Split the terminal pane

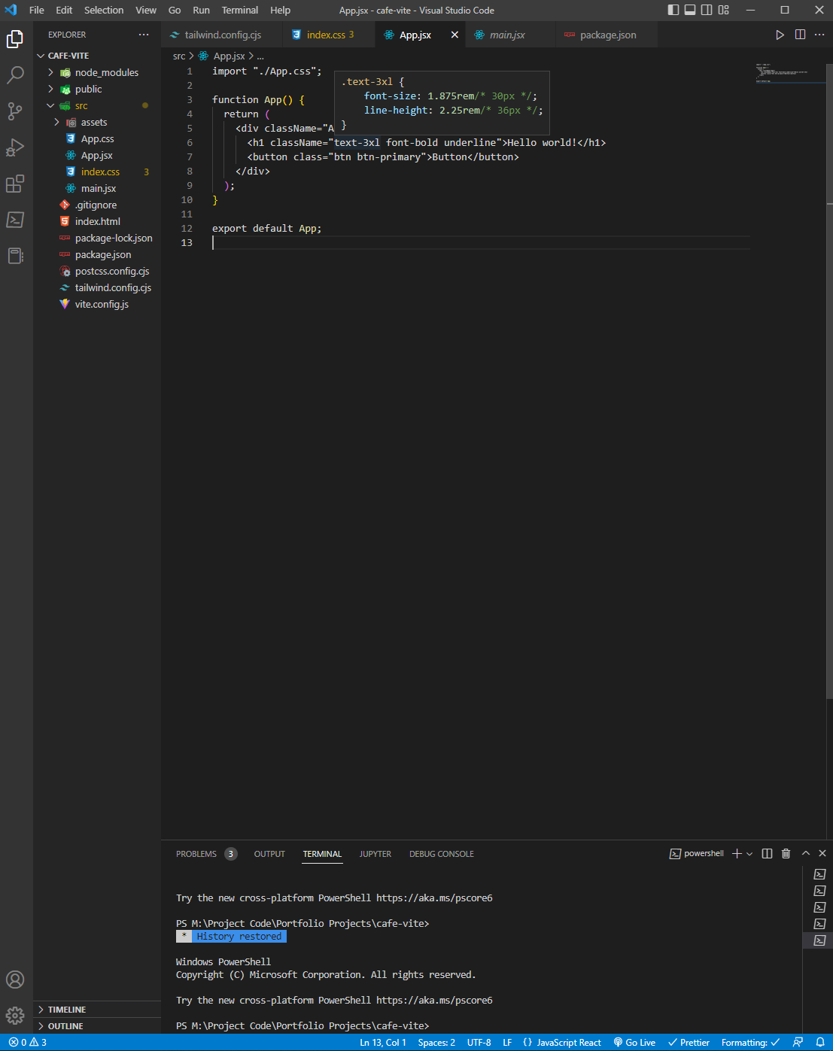(766, 853)
